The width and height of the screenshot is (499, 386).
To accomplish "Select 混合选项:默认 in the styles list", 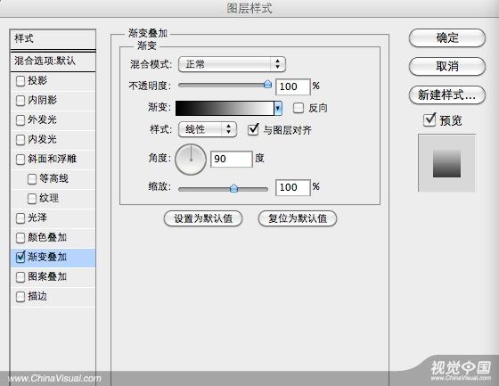I will click(53, 62).
